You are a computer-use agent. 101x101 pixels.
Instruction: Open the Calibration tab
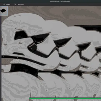(x=19, y=5)
